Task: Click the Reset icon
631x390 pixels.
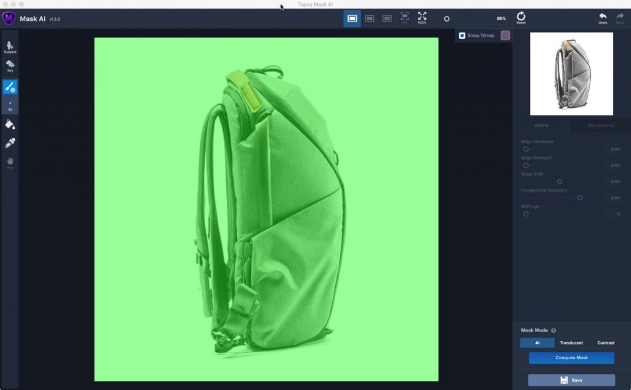Action: pos(521,18)
